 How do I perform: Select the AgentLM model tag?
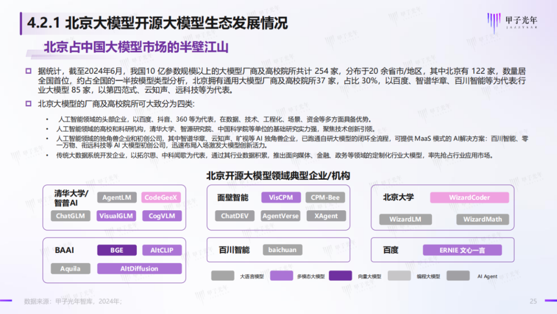click(117, 197)
